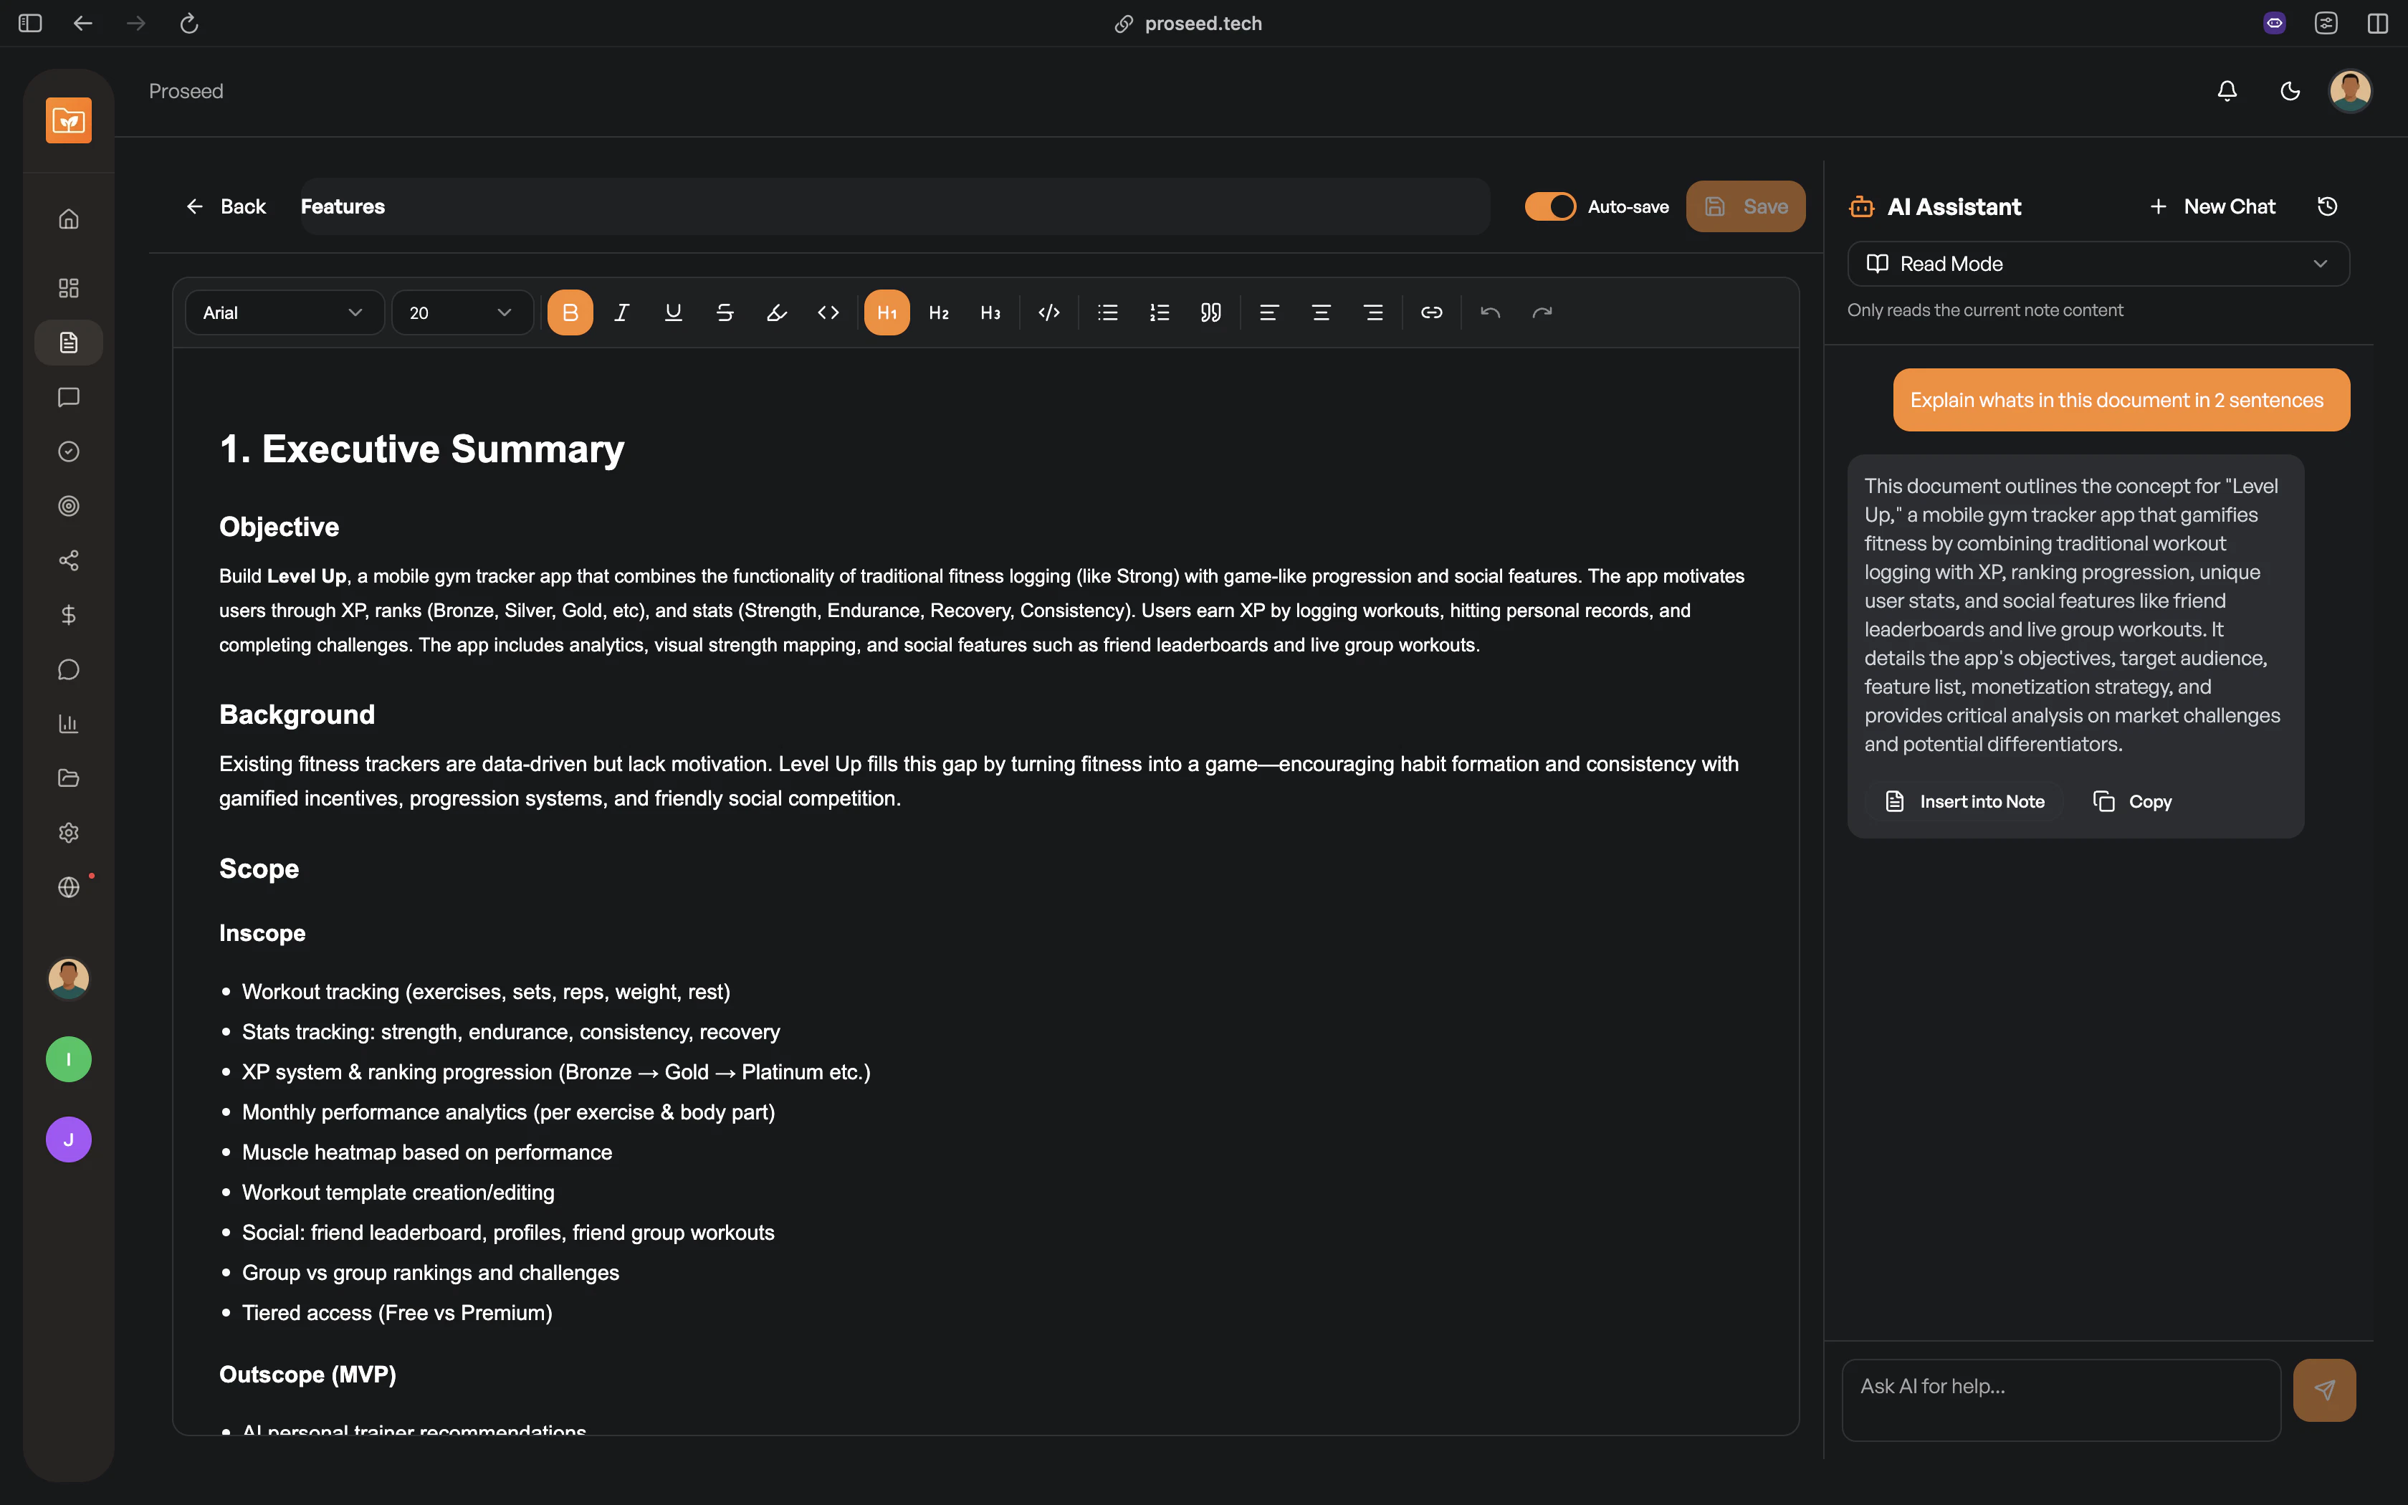
Task: Apply strikethrough formatting in the editor toolbar
Action: 725,312
